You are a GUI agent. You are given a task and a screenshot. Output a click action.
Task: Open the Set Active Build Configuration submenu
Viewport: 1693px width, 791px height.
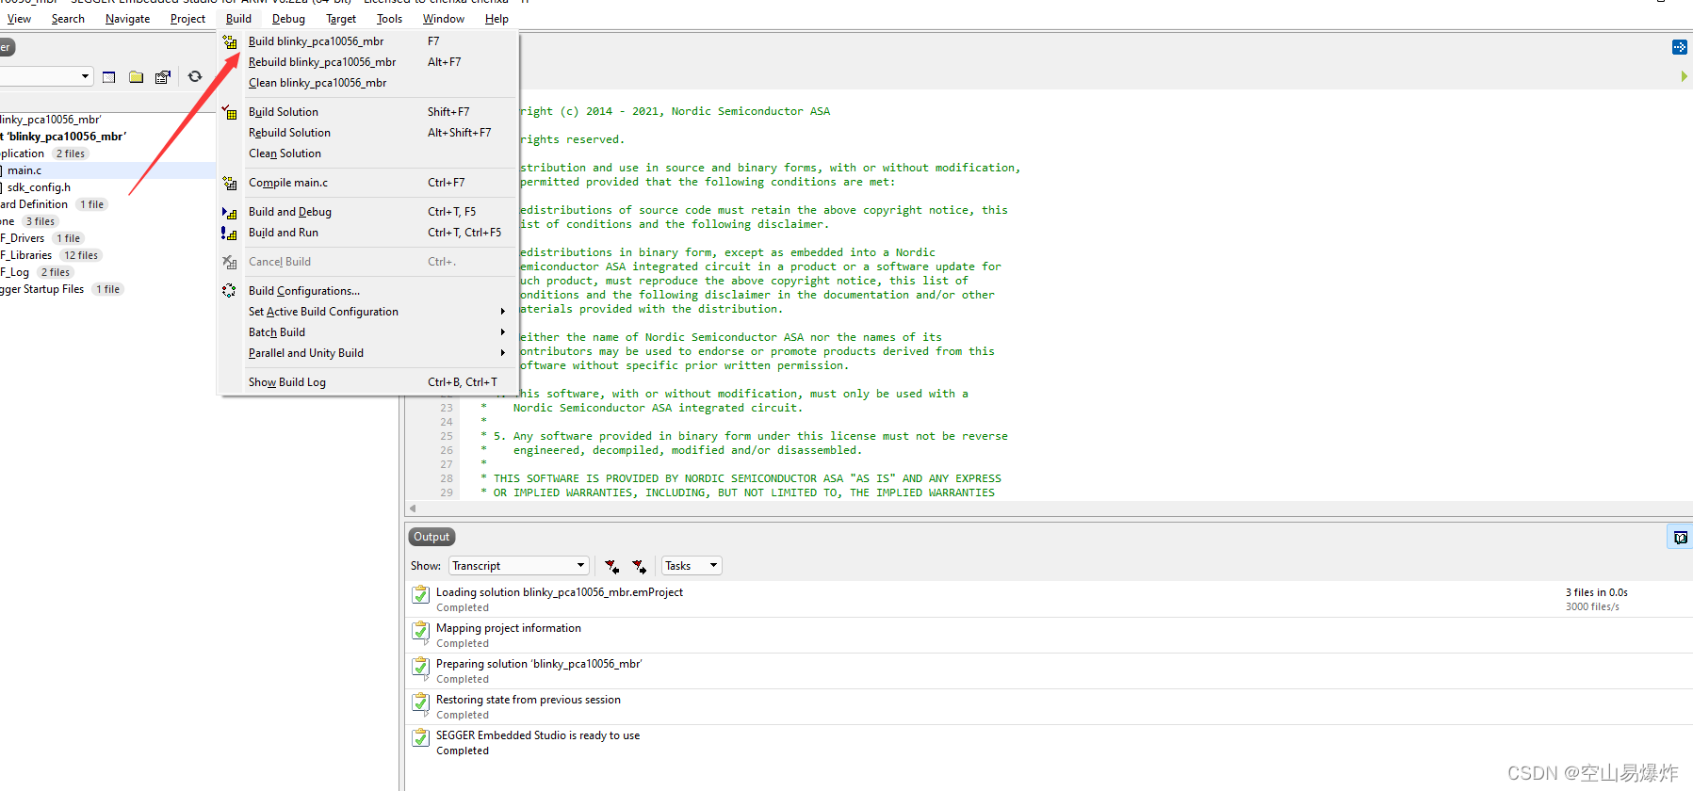tap(368, 312)
